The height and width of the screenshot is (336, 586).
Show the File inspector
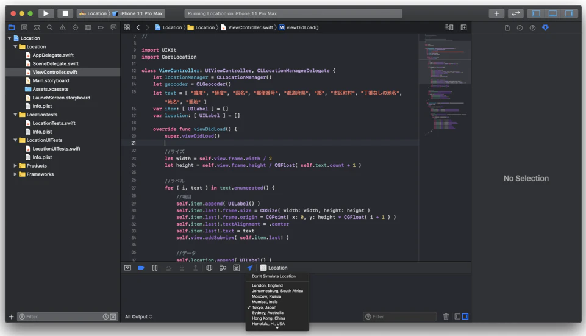pyautogui.click(x=507, y=27)
